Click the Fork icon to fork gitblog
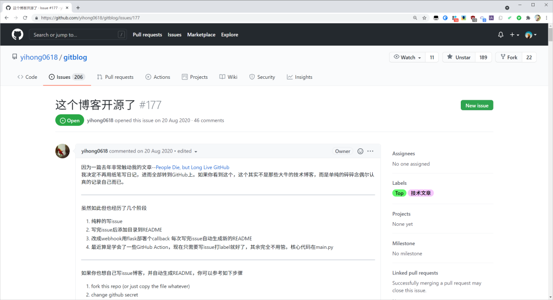This screenshot has height=300, width=553. (x=503, y=57)
